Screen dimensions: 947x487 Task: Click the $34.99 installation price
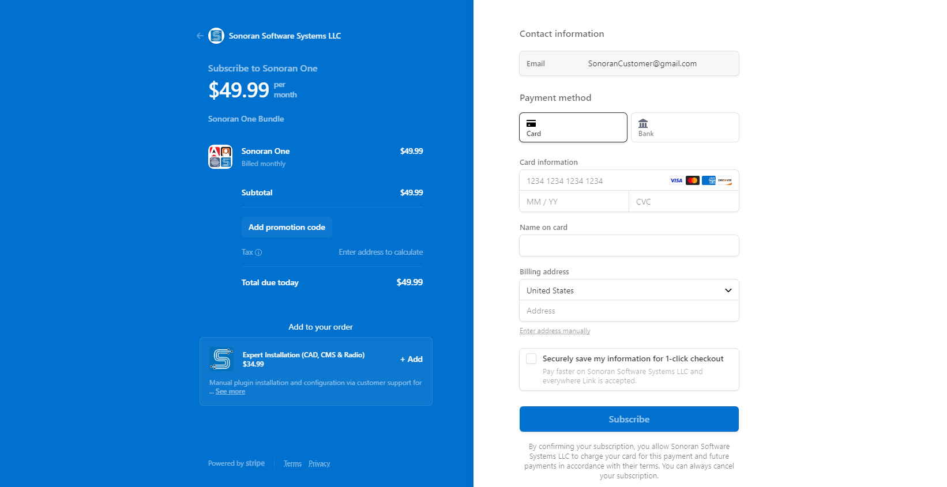pos(253,364)
